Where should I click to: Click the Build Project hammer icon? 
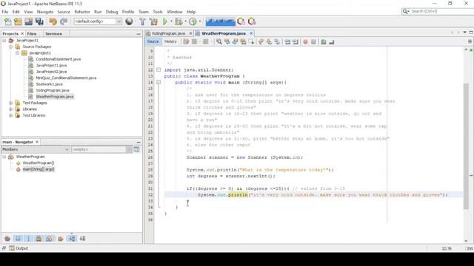point(142,21)
